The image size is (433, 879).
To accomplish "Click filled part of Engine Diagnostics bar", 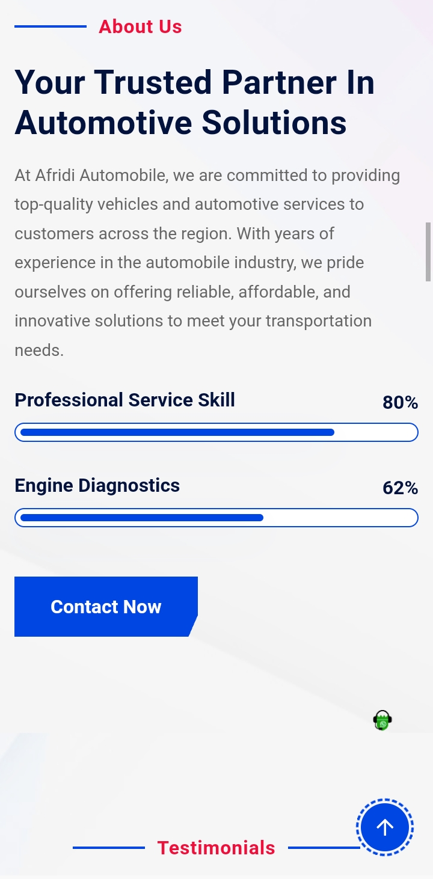I will point(142,518).
